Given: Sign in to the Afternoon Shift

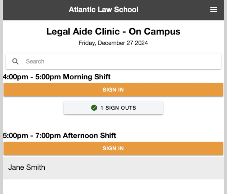Looking at the screenshot, I should 113,149.
